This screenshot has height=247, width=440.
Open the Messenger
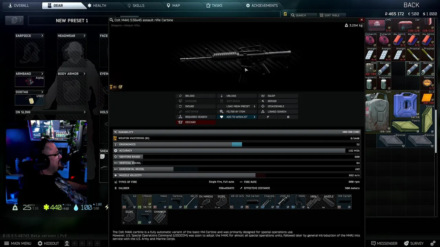pyautogui.click(x=384, y=243)
